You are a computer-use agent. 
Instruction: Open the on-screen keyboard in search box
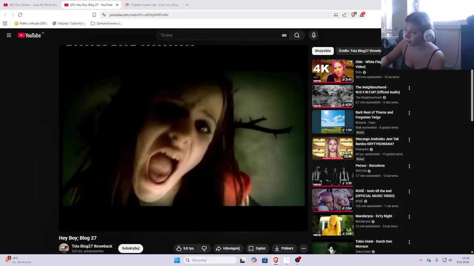(284, 35)
